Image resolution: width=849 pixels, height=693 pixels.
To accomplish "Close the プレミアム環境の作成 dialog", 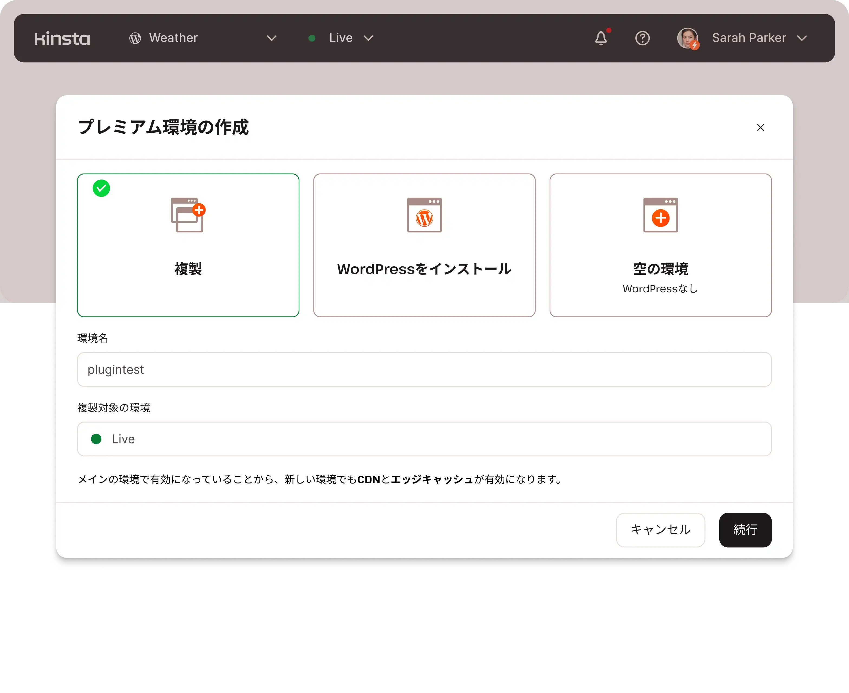I will [x=760, y=127].
